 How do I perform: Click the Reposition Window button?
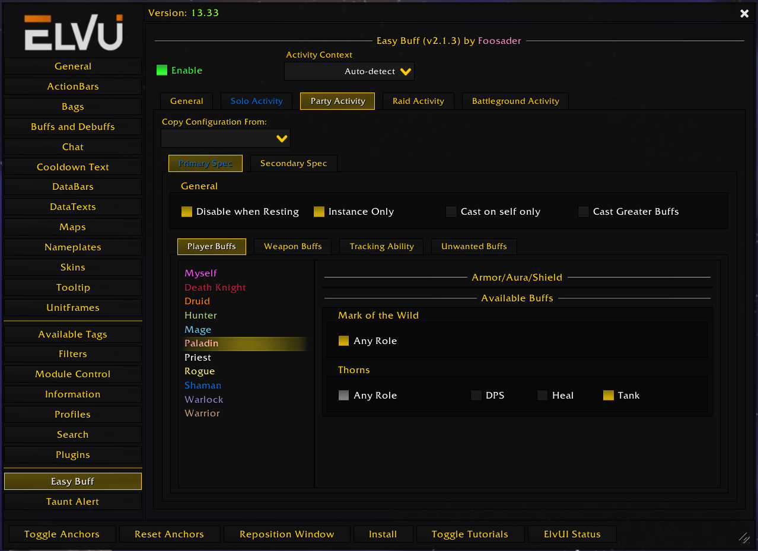point(287,534)
